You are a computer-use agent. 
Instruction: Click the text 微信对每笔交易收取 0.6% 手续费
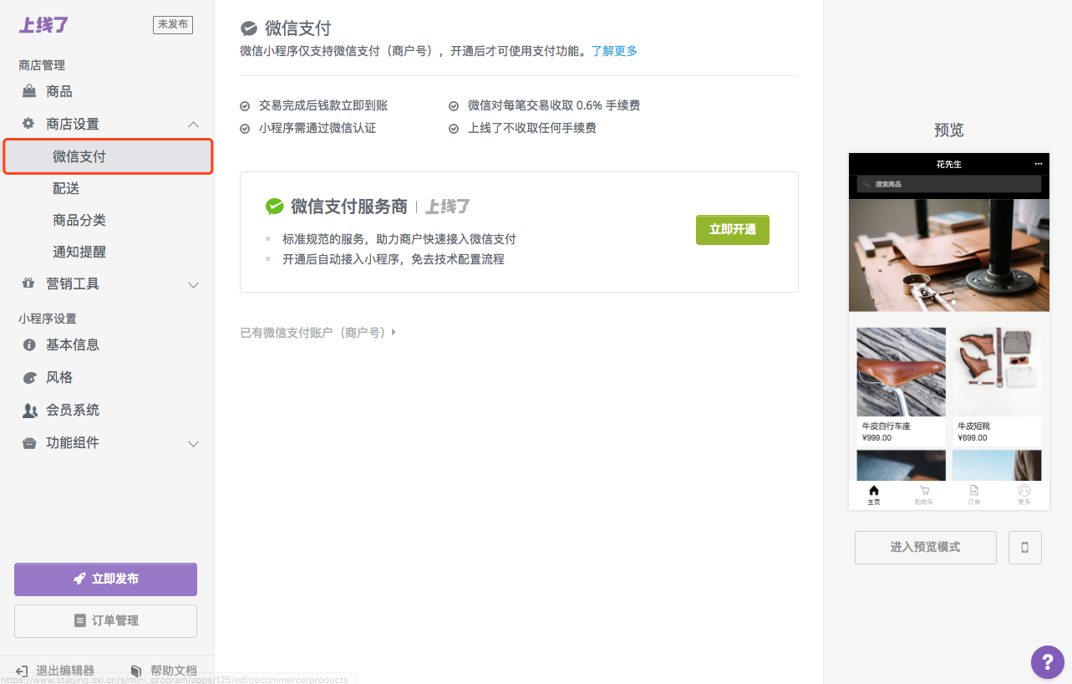554,105
